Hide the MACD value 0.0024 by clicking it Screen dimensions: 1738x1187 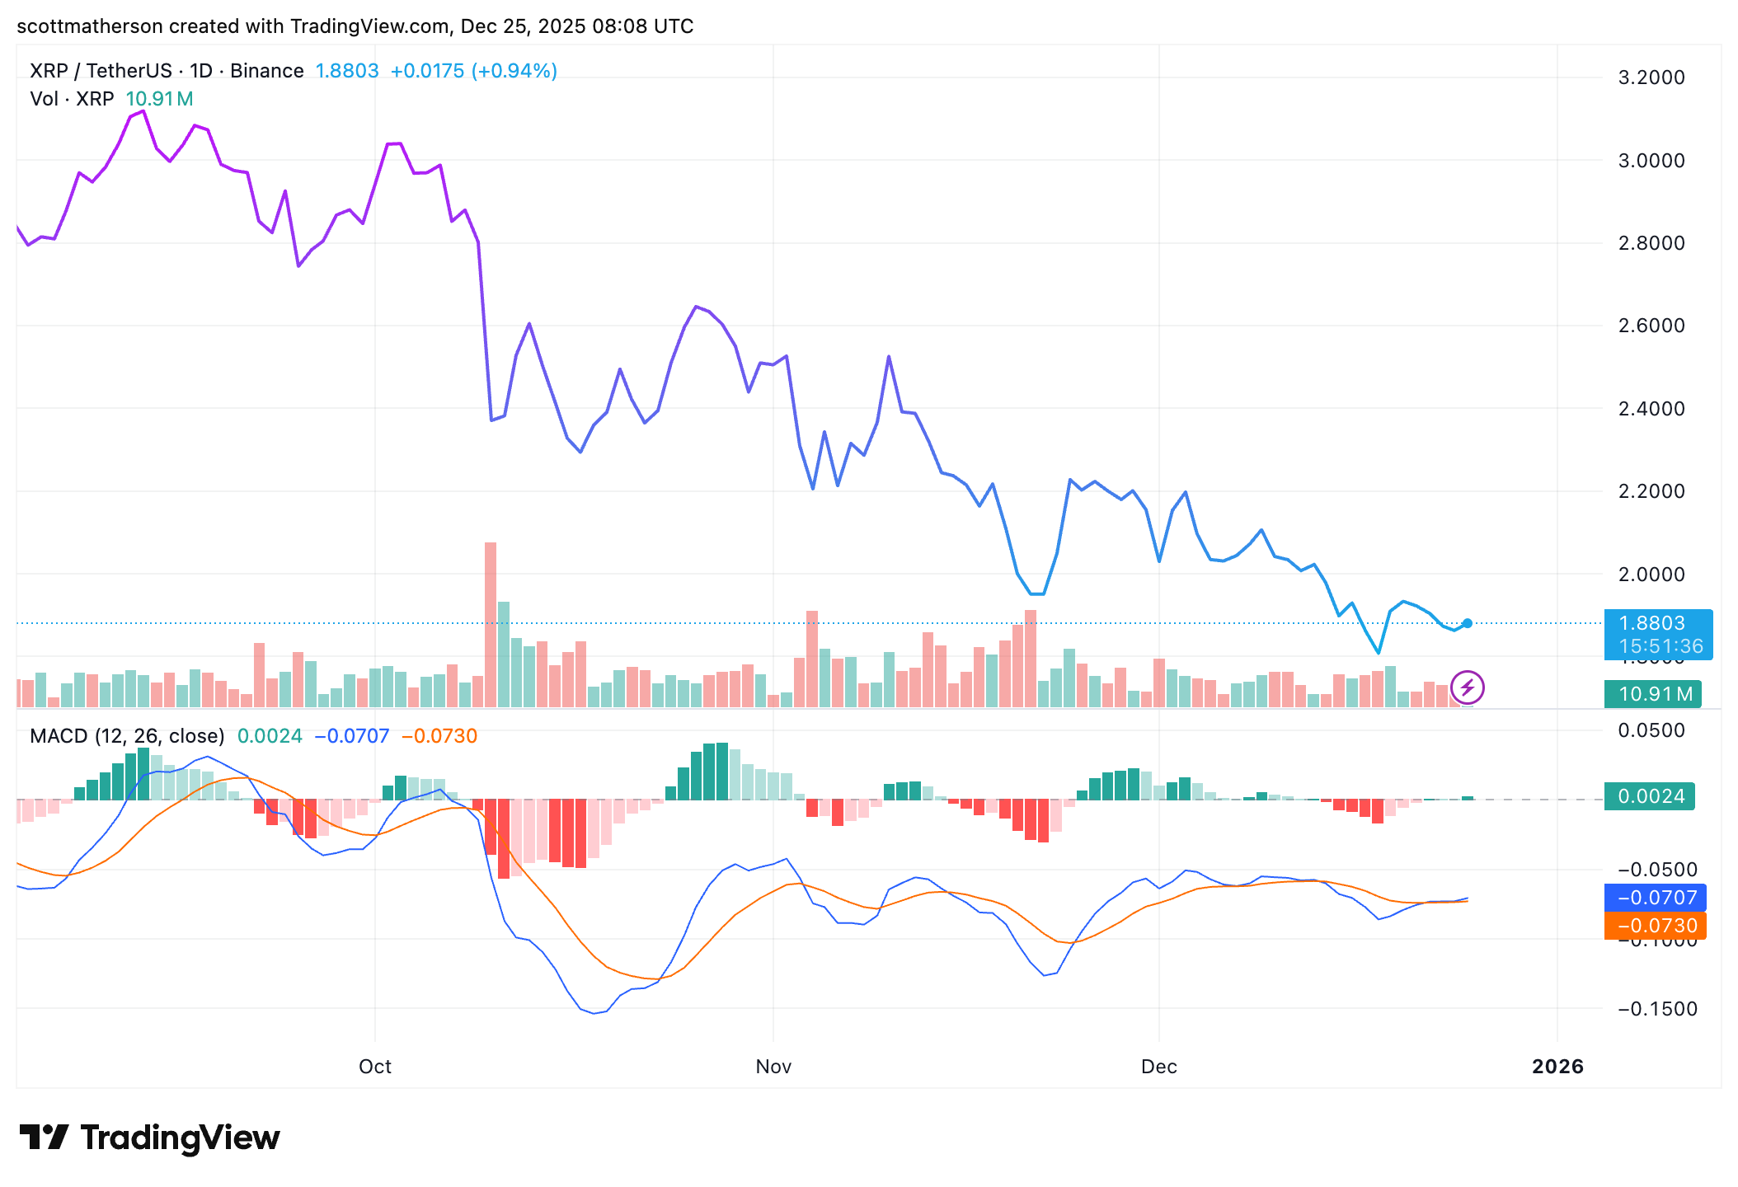pos(269,736)
